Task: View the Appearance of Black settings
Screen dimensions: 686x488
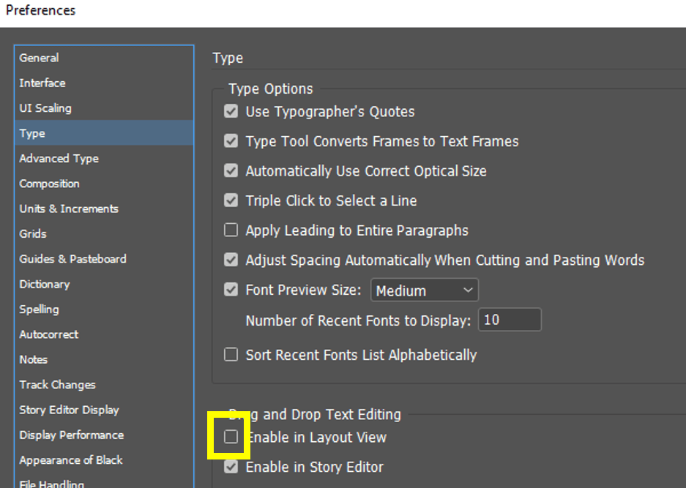Action: pyautogui.click(x=70, y=460)
